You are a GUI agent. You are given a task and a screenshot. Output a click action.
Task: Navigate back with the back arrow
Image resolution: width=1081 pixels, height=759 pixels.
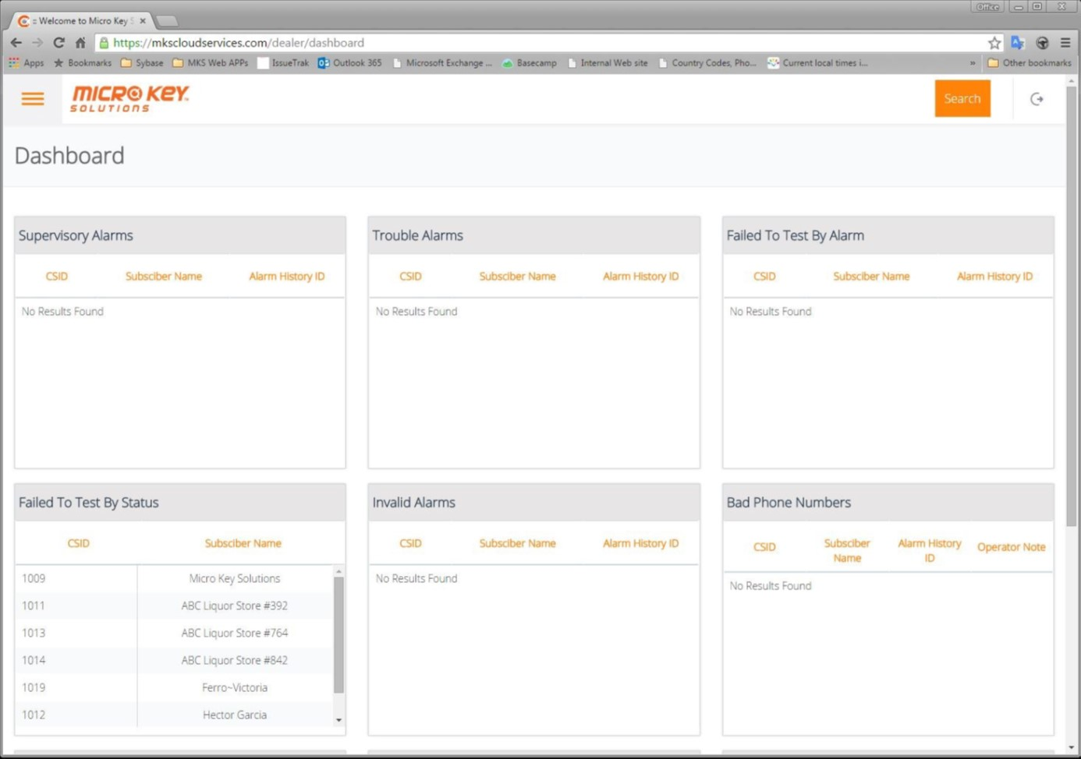tap(16, 43)
